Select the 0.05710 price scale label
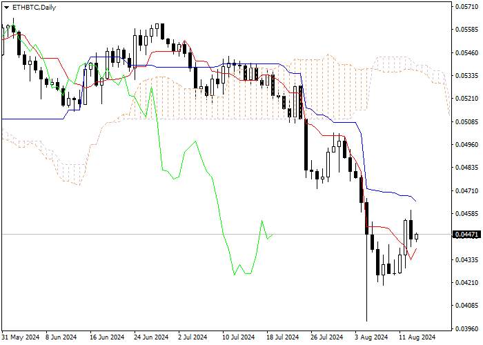This screenshot has height=345, width=483. tap(467, 6)
